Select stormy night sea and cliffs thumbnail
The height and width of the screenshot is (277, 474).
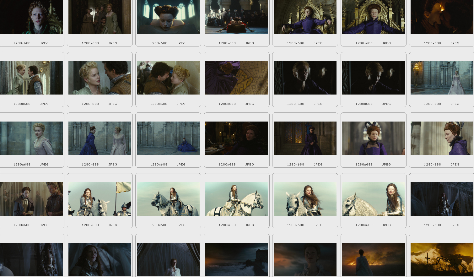coord(237,259)
